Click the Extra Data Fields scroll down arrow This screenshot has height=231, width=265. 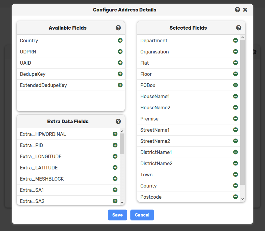[x=122, y=202]
